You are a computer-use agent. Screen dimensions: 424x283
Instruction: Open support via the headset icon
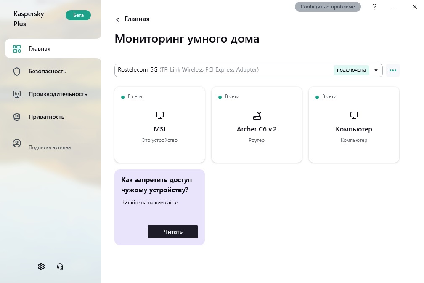[x=60, y=267]
